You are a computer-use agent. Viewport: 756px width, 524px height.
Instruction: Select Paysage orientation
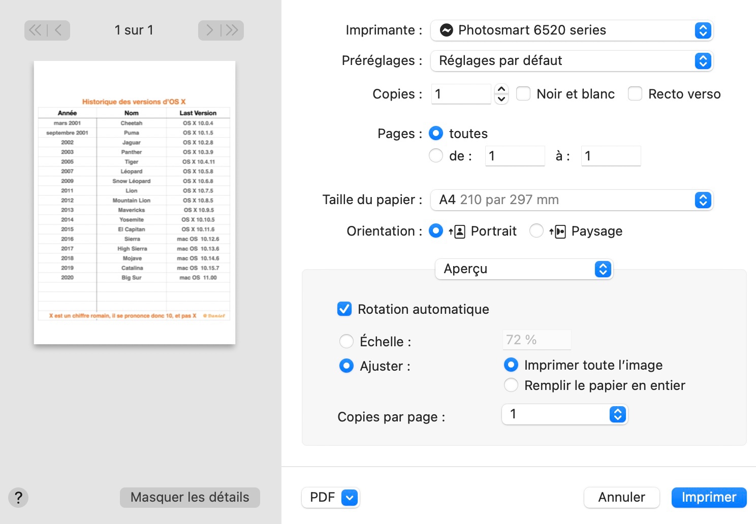click(x=537, y=231)
